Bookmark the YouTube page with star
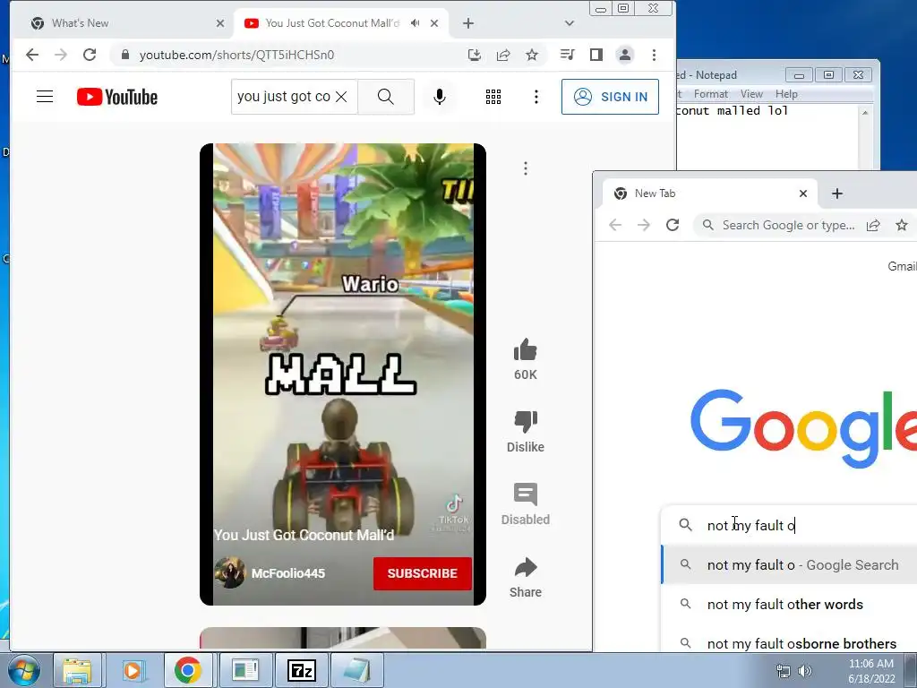Viewport: 917px width, 688px height. tap(532, 55)
